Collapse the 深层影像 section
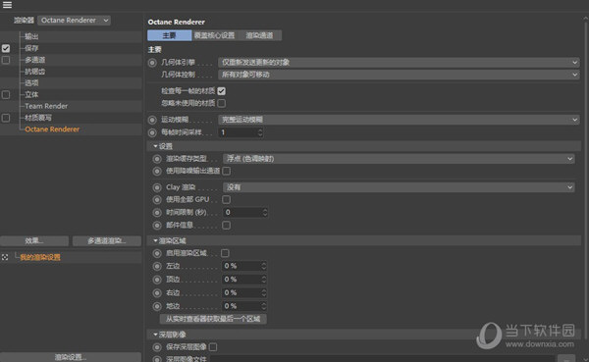The image size is (589, 362). (x=155, y=335)
